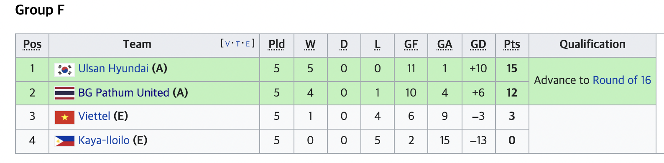Screen dimensions: 664x163
Task: Follow the Round of 16 link
Action: (622, 80)
